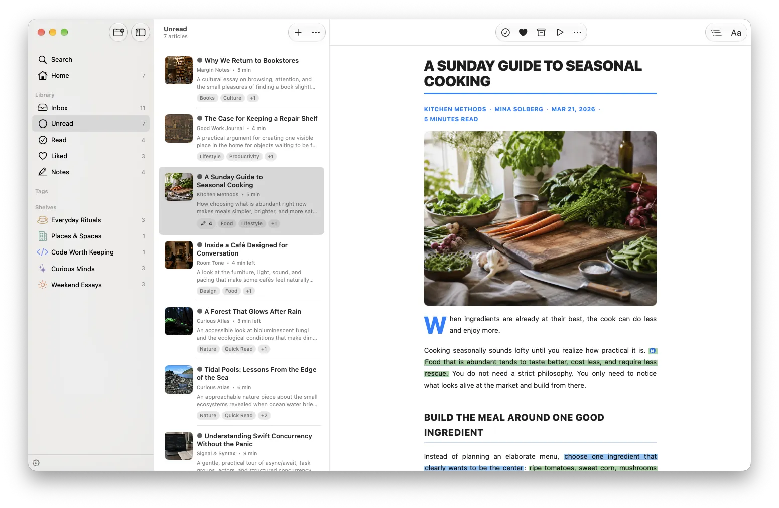Click the new folder icon in sidebar
779x508 pixels.
(118, 32)
